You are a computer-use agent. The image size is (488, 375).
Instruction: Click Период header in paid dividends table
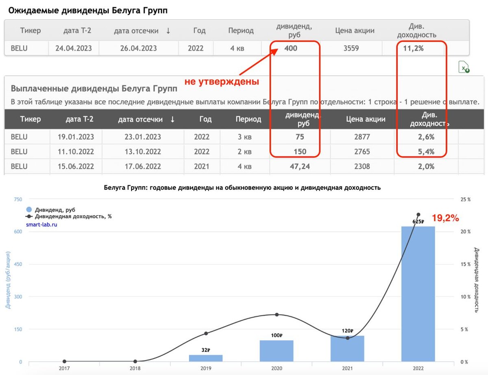click(x=248, y=119)
